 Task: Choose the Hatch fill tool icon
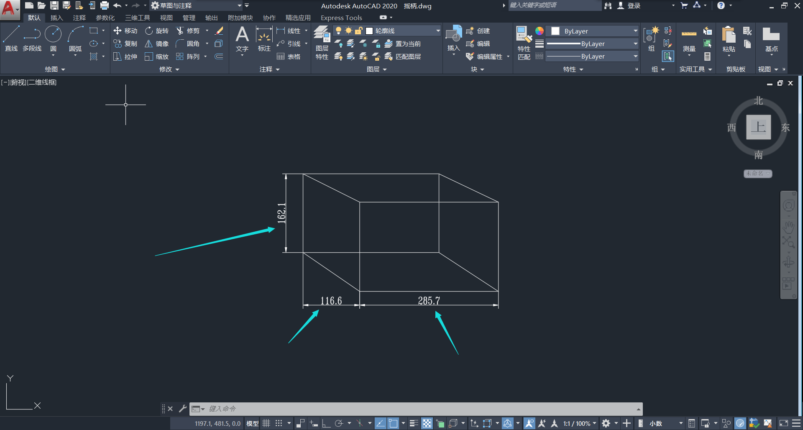94,56
